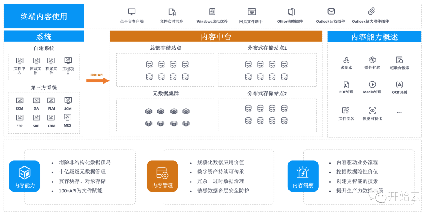The height and width of the screenshot is (216, 426).
Task: Click the blue 内容能力 button
Action: [x=24, y=176]
